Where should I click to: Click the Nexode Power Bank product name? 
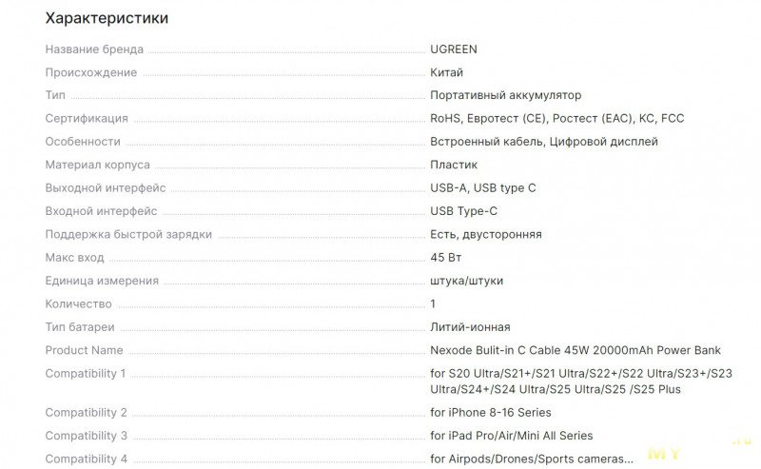[x=576, y=350]
